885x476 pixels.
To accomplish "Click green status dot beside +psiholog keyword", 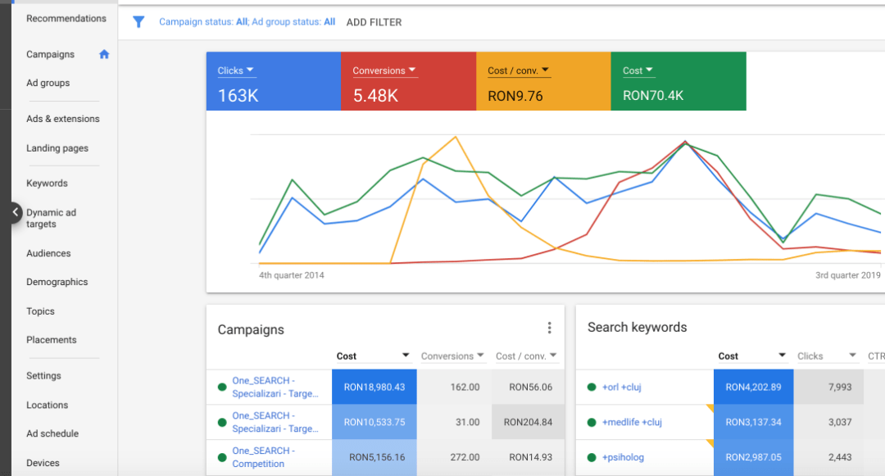I will [x=592, y=457].
